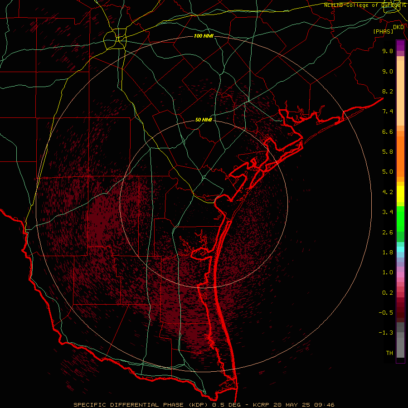408x408 pixels.
Task: Click the 1.8 value on color scale
Action: [x=388, y=253]
